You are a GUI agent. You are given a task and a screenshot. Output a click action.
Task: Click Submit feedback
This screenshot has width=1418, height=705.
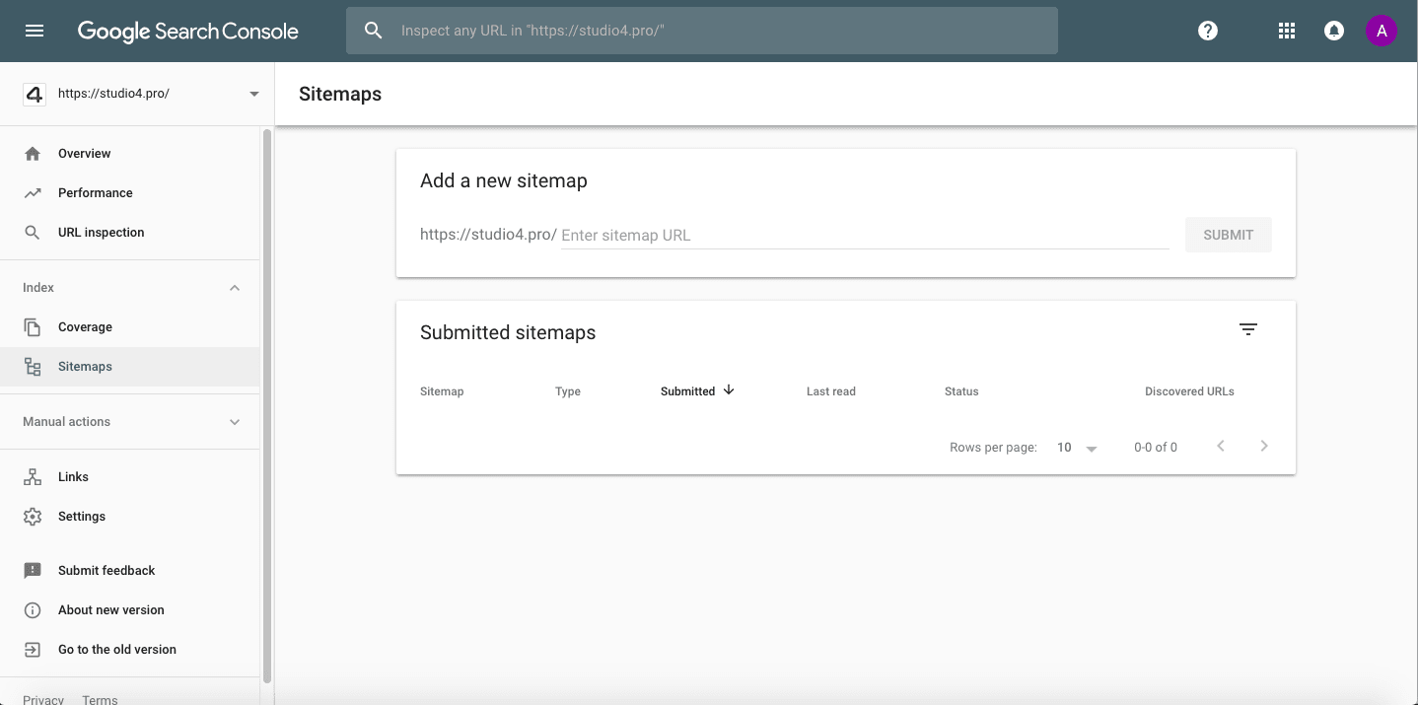point(129,571)
